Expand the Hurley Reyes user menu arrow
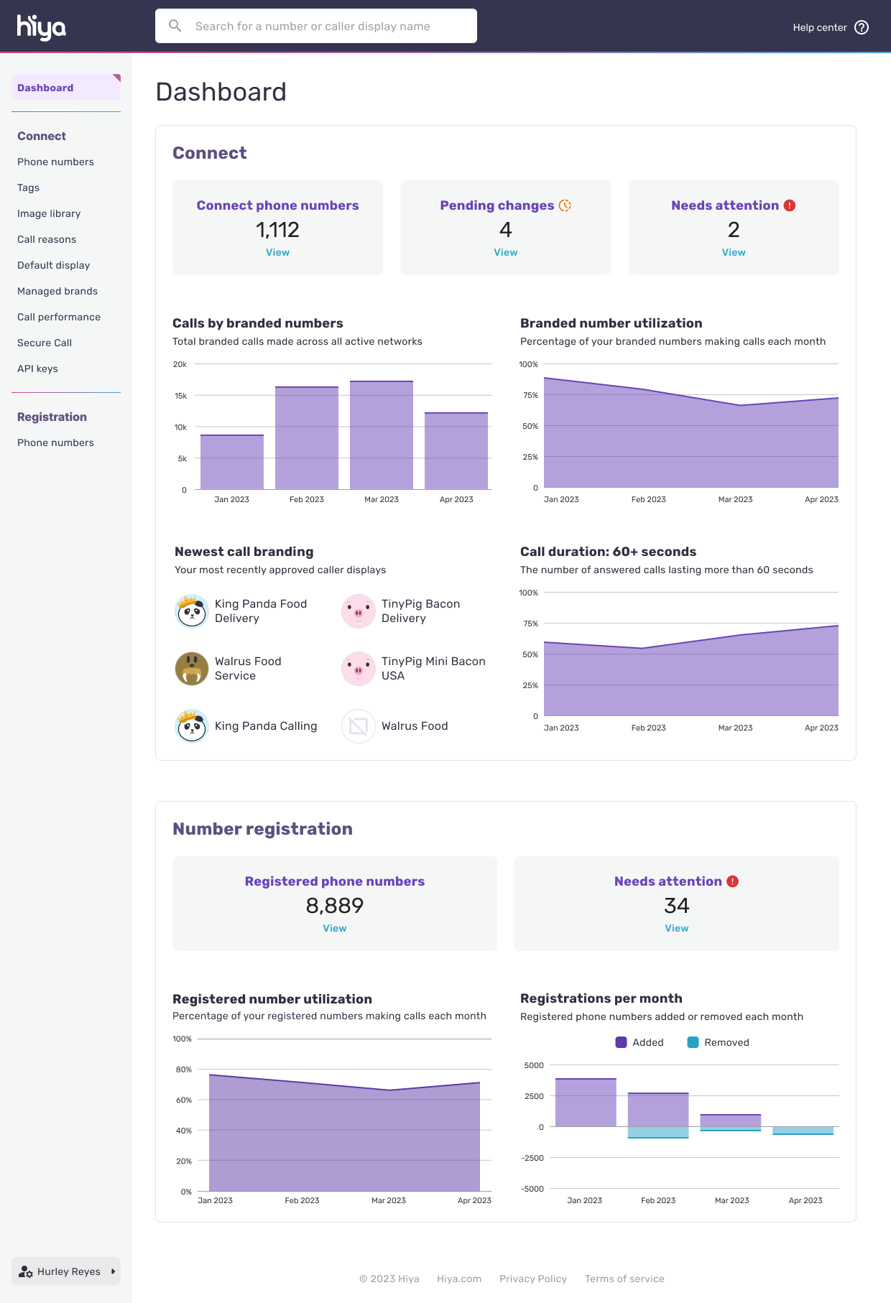The image size is (891, 1303). click(113, 1271)
